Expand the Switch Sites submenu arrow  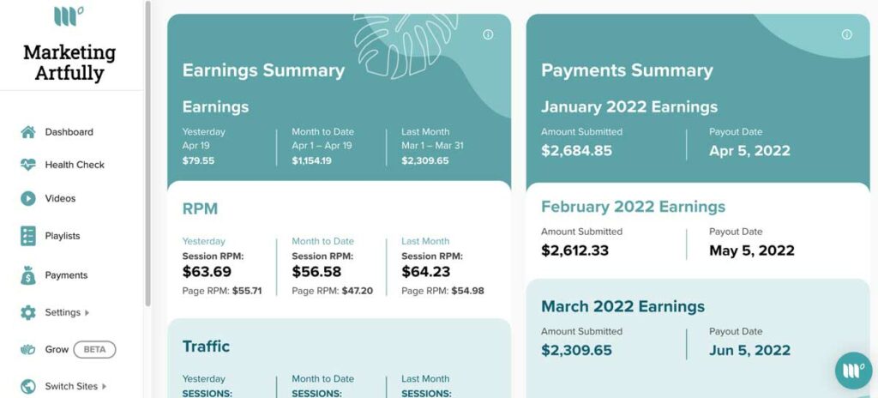coord(104,386)
